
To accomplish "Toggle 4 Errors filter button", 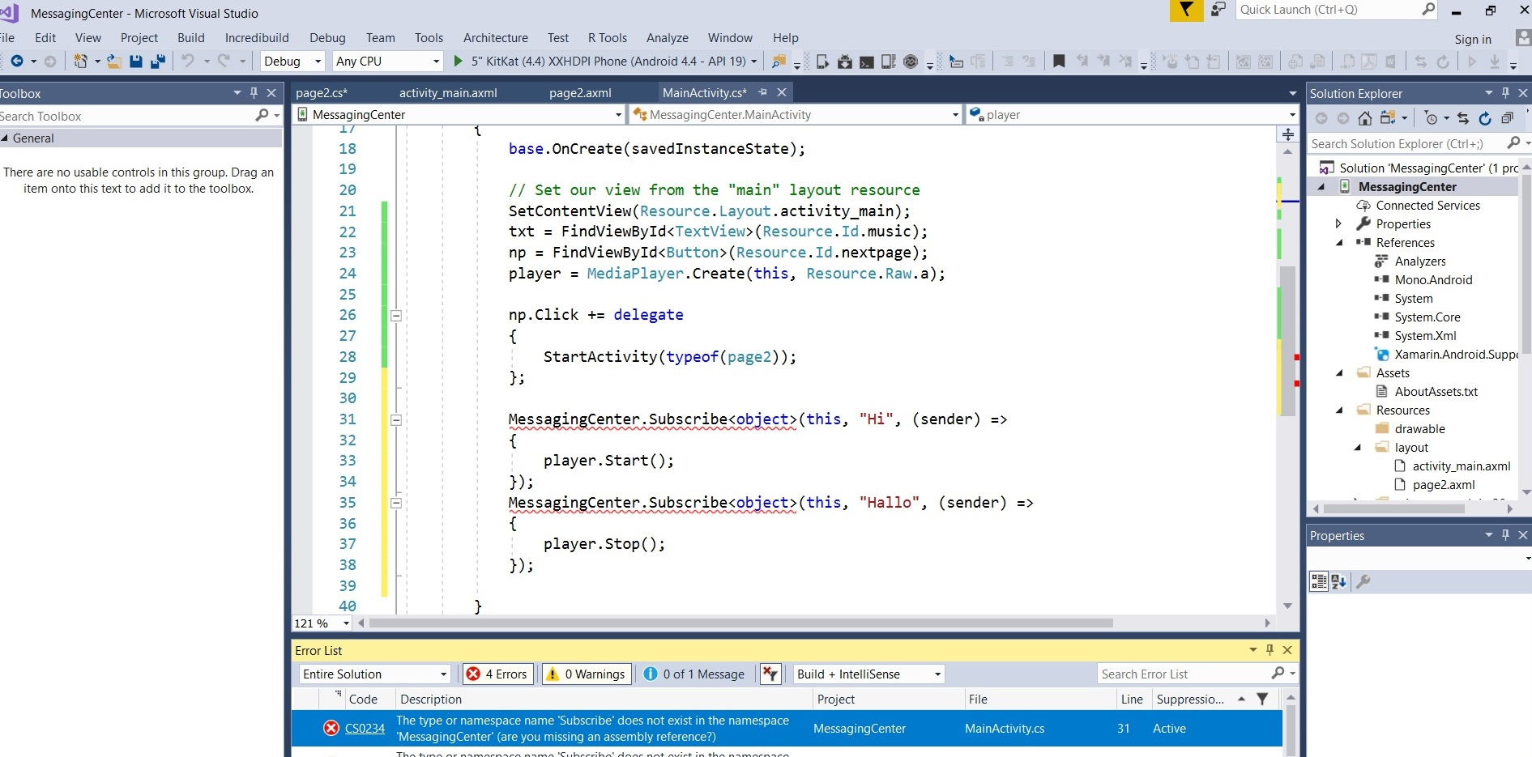I will (x=497, y=674).
